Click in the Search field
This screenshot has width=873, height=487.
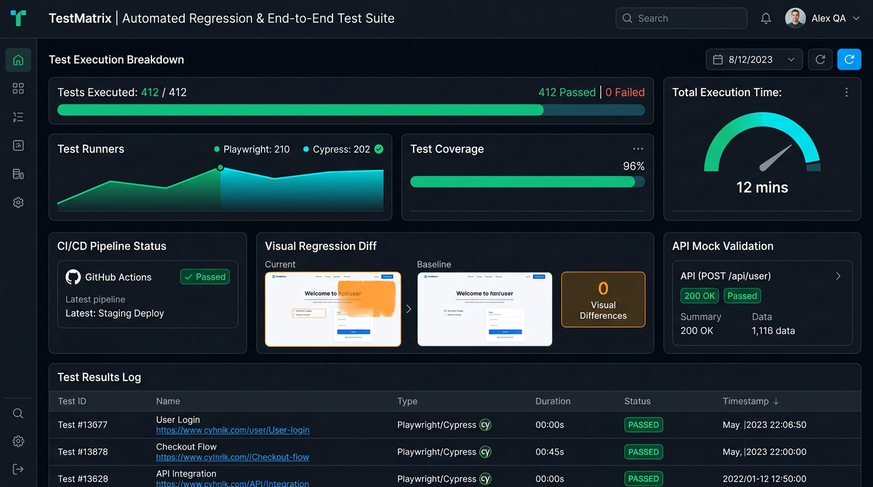coord(681,18)
